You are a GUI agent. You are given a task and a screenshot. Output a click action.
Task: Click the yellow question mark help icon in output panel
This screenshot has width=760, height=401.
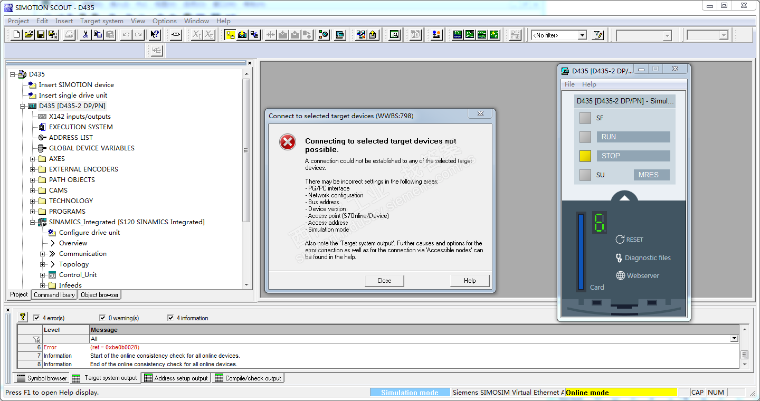23,317
